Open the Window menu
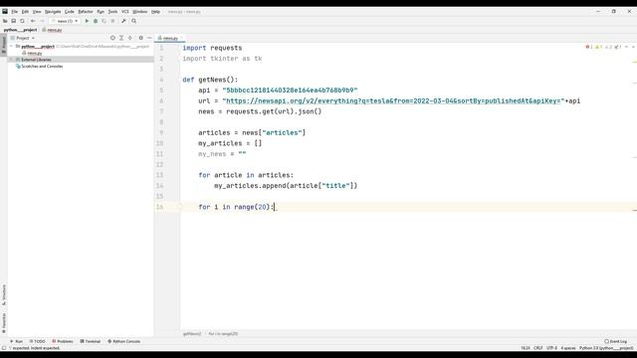The width and height of the screenshot is (637, 358). pos(140,12)
